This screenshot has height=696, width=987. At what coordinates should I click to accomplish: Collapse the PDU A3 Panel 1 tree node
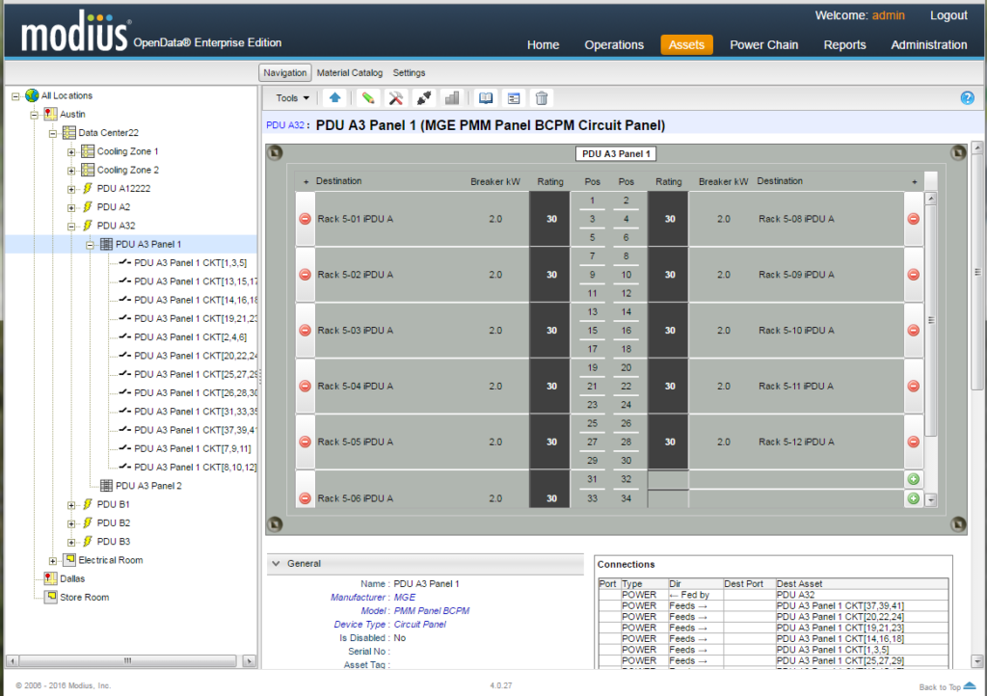[x=90, y=245]
